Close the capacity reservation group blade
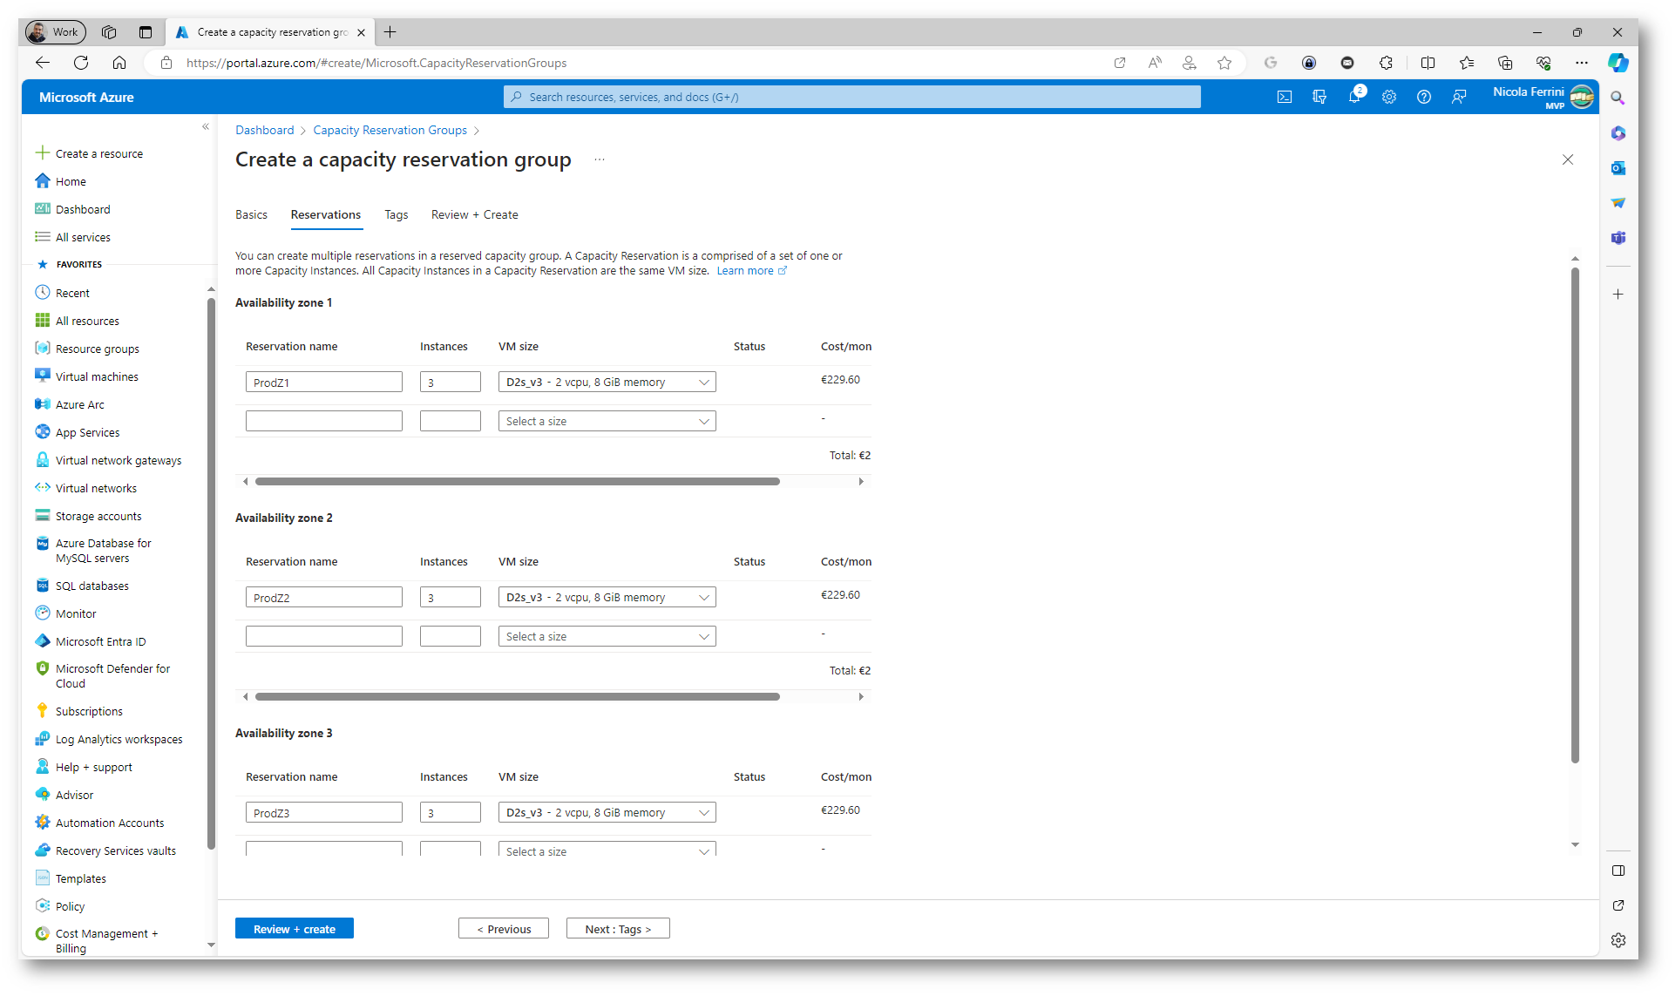The width and height of the screenshot is (1675, 996). (x=1568, y=159)
